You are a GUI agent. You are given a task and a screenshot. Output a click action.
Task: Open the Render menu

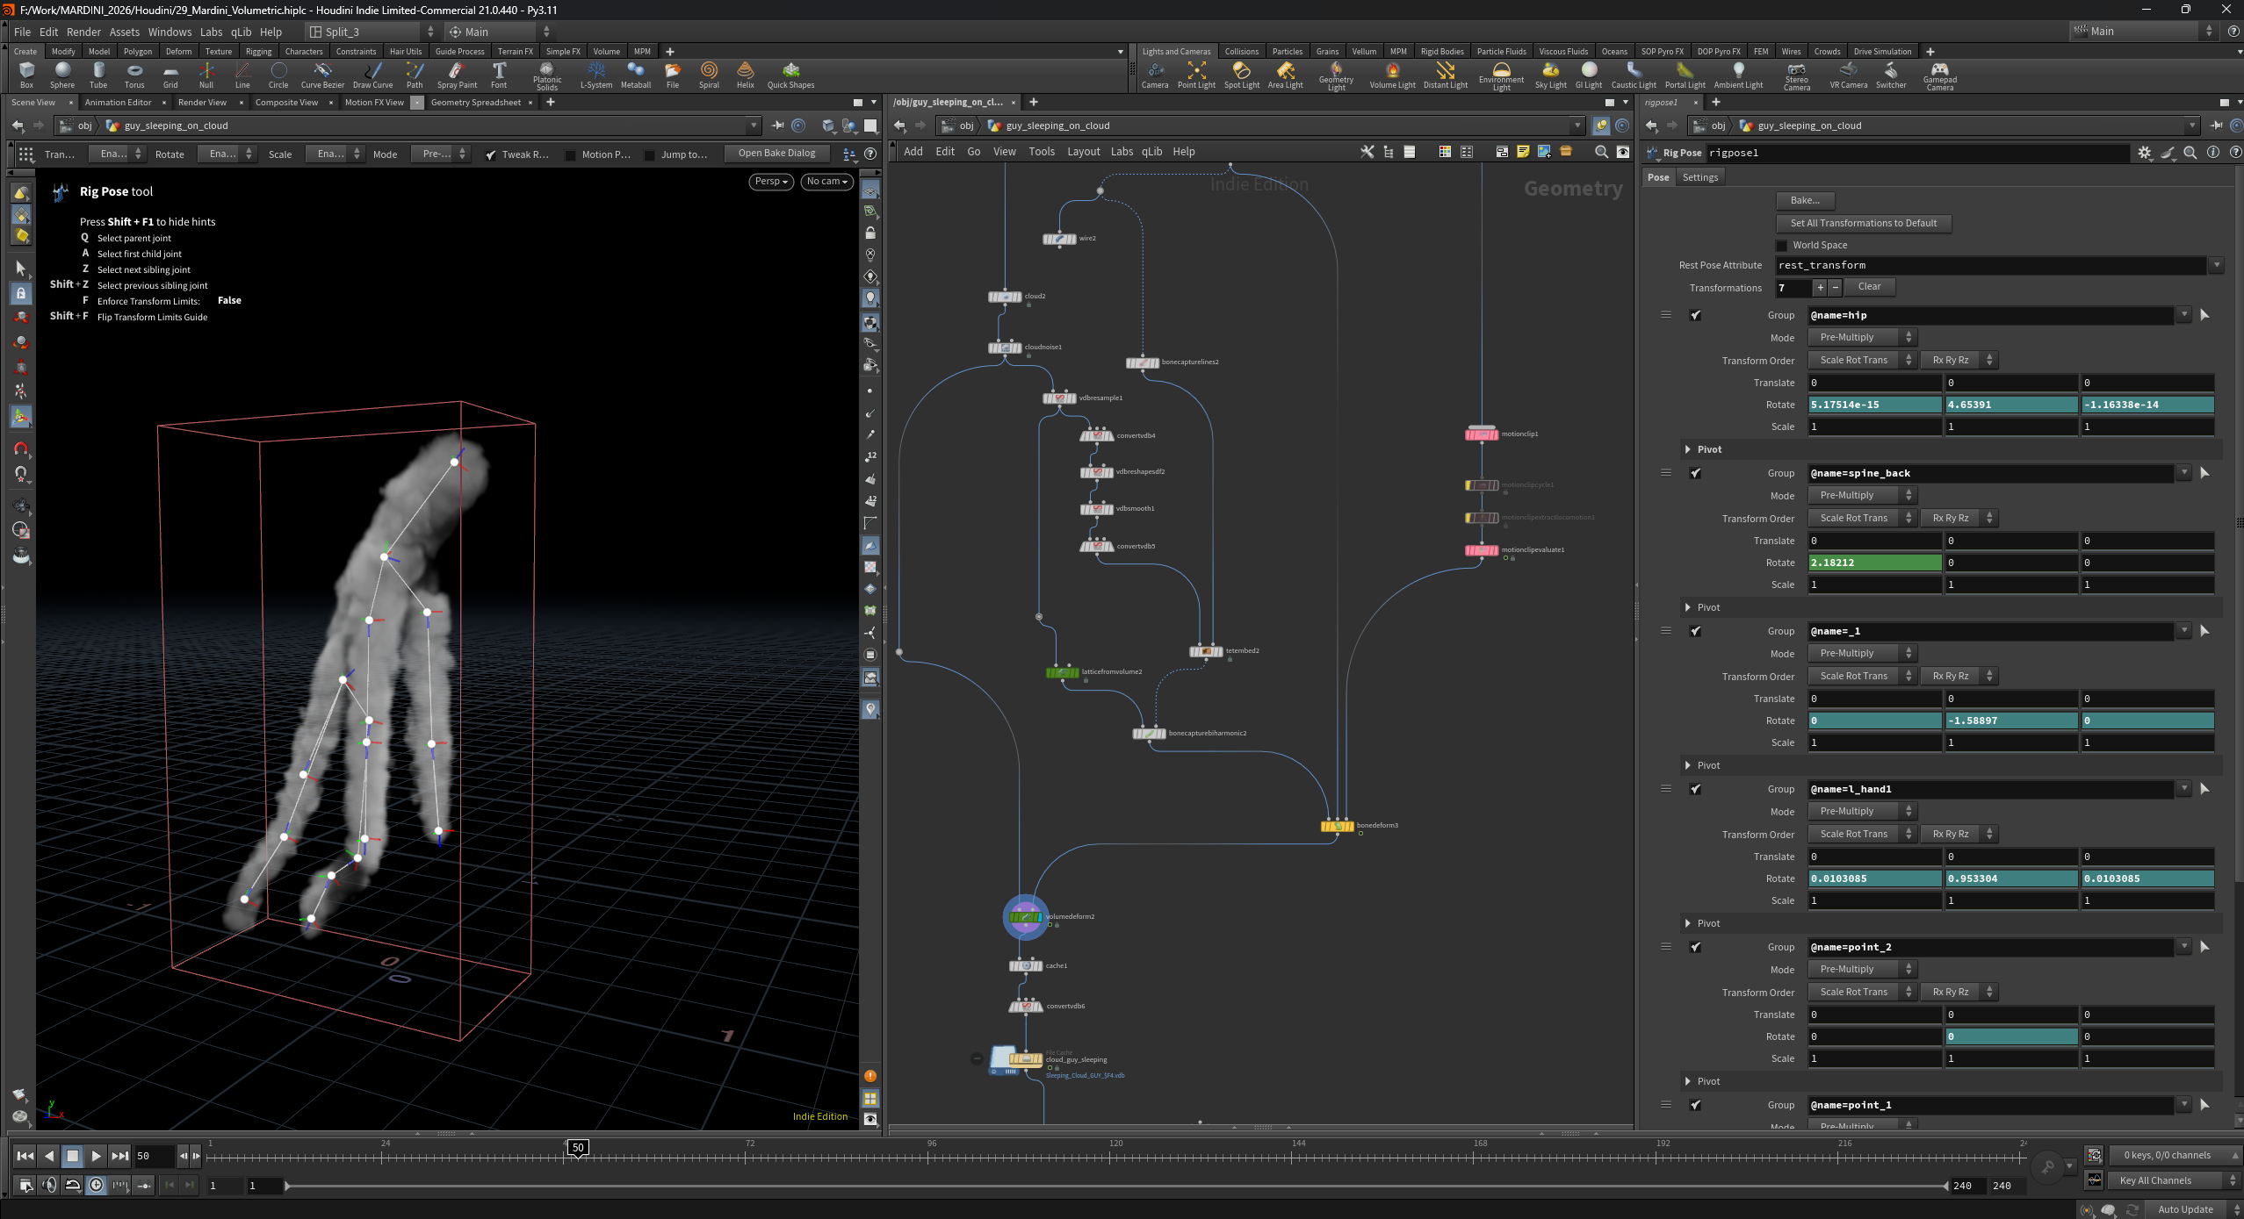click(83, 32)
